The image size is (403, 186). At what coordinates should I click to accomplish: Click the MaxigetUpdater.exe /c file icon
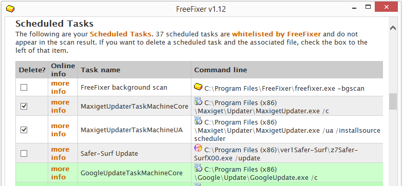point(198,101)
